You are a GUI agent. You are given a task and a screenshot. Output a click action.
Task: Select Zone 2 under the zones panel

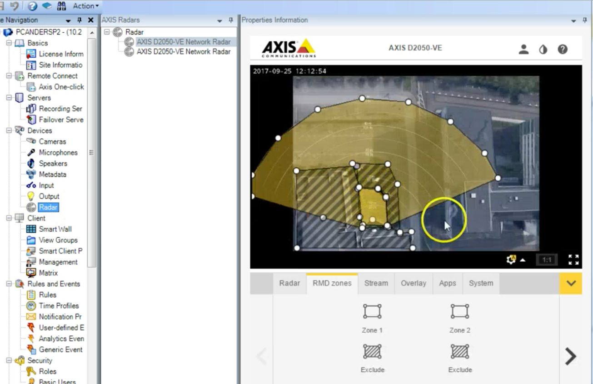(x=459, y=311)
